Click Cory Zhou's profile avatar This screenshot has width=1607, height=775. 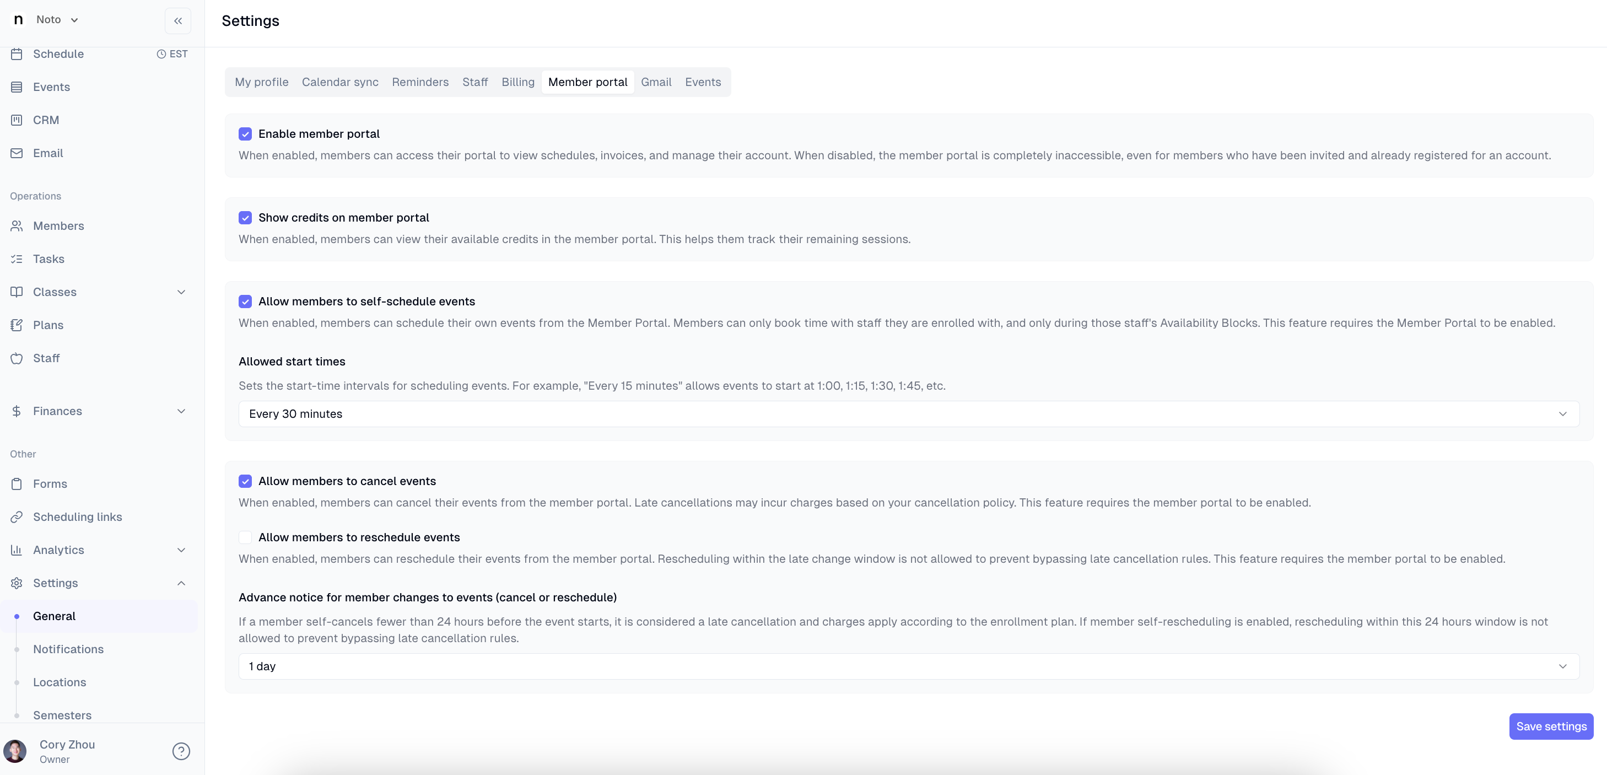pos(15,751)
